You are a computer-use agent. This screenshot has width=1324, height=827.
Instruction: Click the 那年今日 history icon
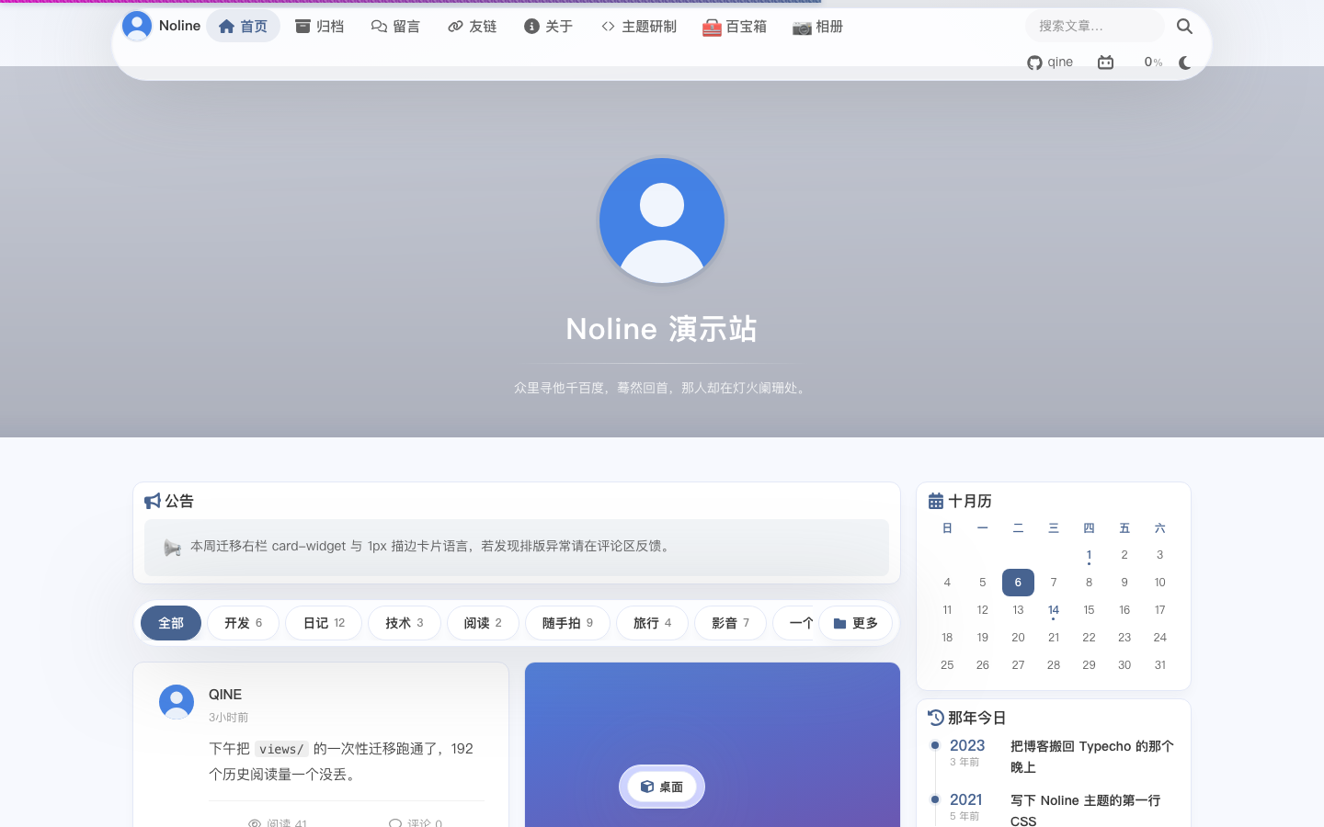pyautogui.click(x=936, y=718)
